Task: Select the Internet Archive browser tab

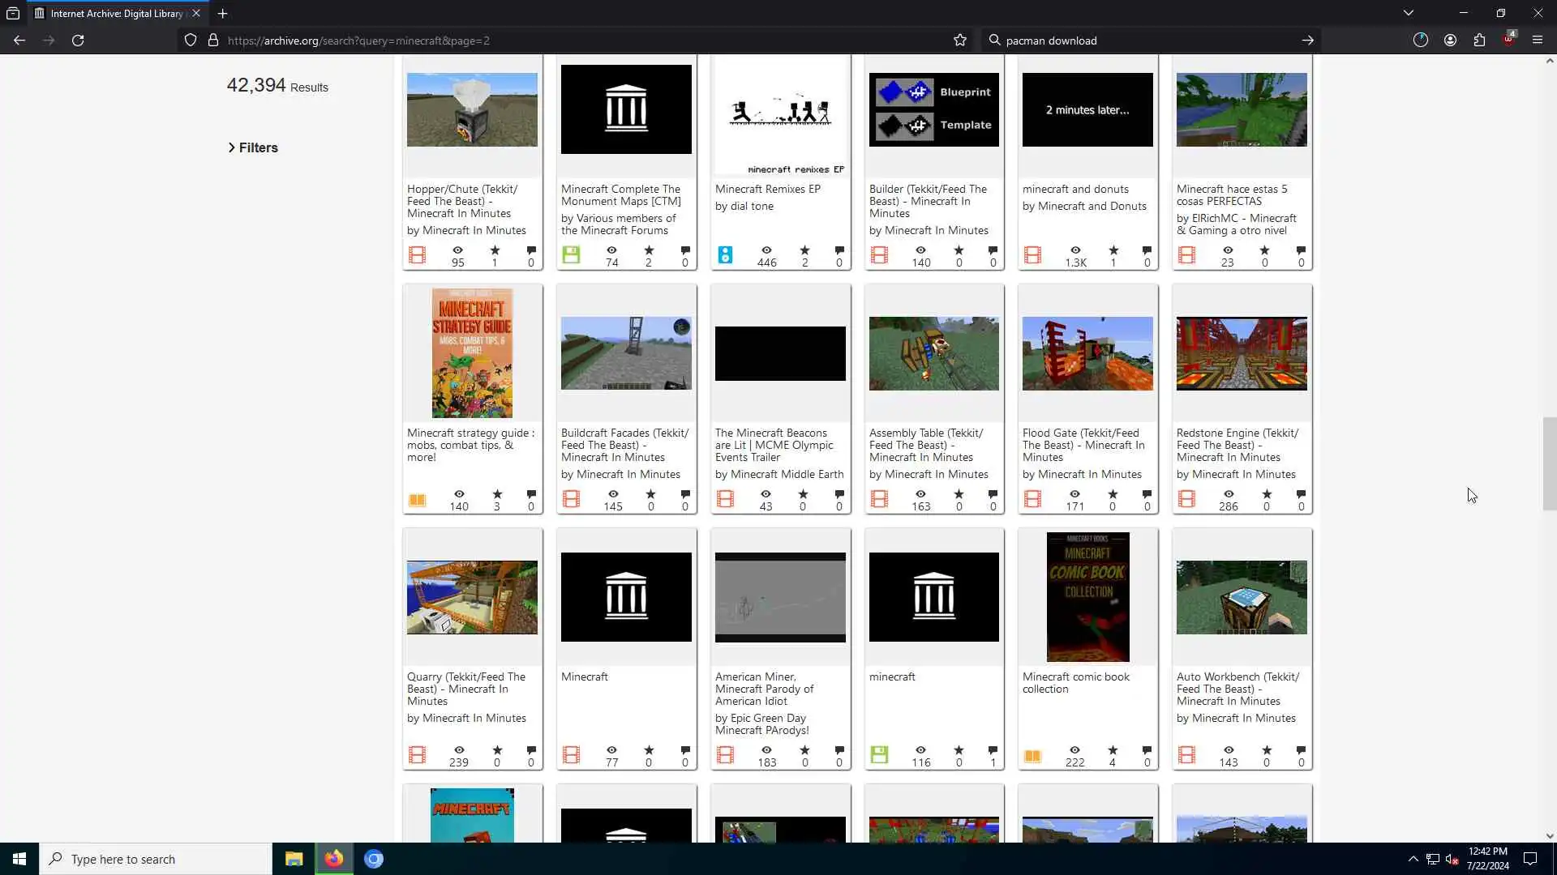Action: coord(115,13)
